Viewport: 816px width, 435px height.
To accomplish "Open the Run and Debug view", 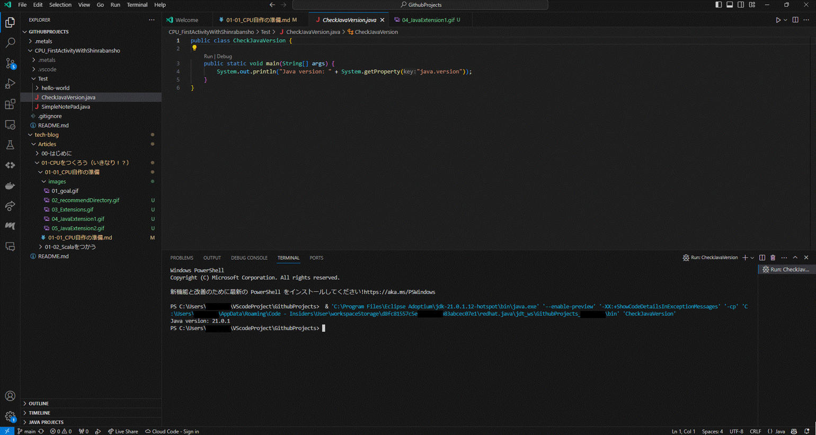I will pos(10,84).
